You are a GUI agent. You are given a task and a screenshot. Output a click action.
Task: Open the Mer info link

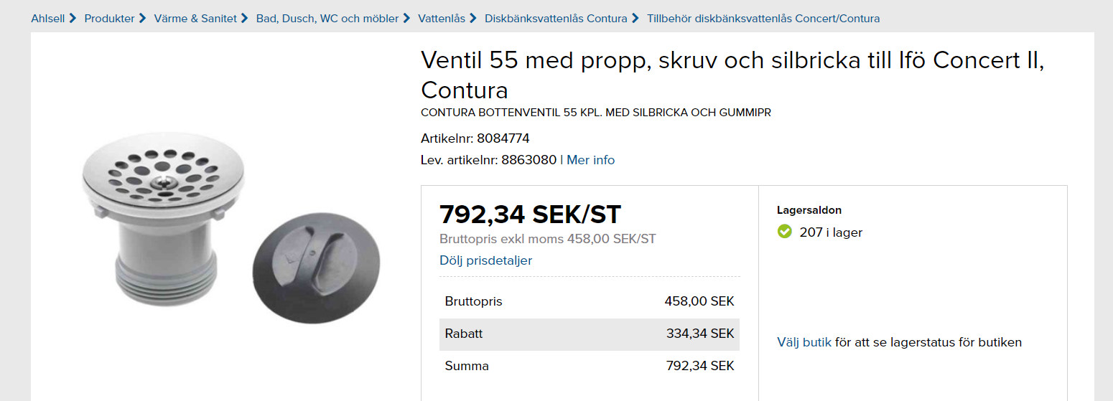[590, 160]
